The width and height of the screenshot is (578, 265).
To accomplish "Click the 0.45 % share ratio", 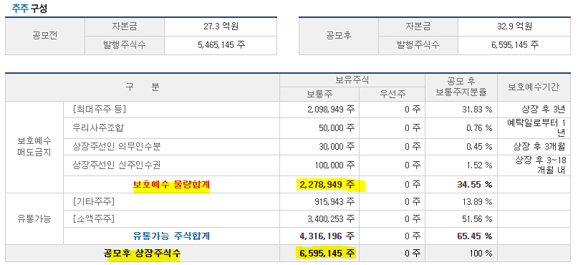I will coord(479,146).
